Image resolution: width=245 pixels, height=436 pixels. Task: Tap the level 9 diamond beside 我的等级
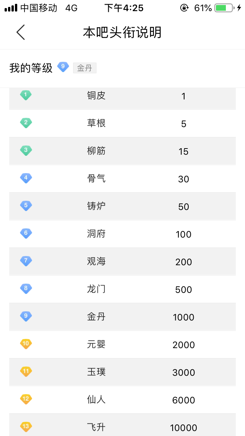63,67
